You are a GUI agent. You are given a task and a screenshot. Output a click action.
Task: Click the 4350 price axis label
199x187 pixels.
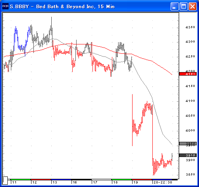pyautogui.click(x=190, y=27)
